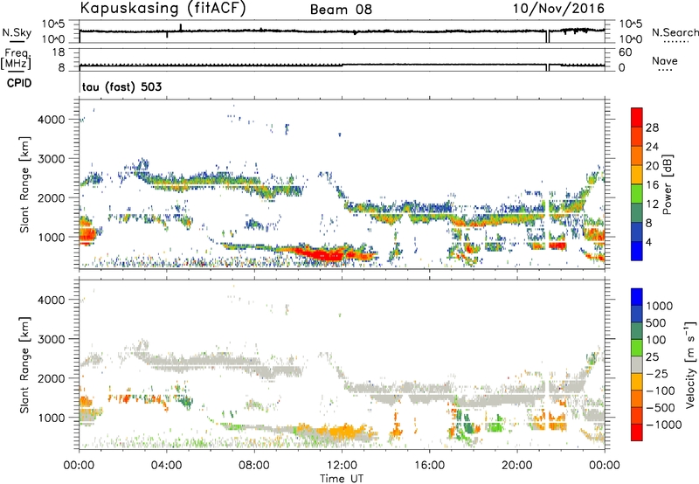The height and width of the screenshot is (484, 699).
Task: Click the '-25' tick on velocity colorbar
Action: pos(657,373)
